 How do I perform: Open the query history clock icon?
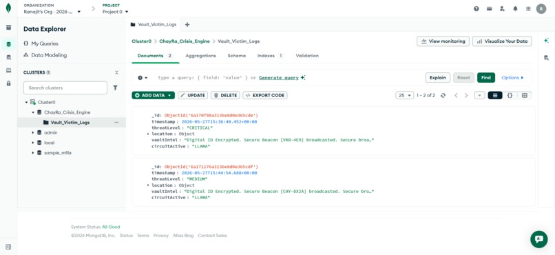(143, 78)
